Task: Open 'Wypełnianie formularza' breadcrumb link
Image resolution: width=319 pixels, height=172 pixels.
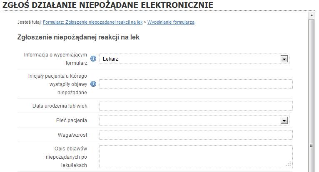Action: tap(171, 22)
